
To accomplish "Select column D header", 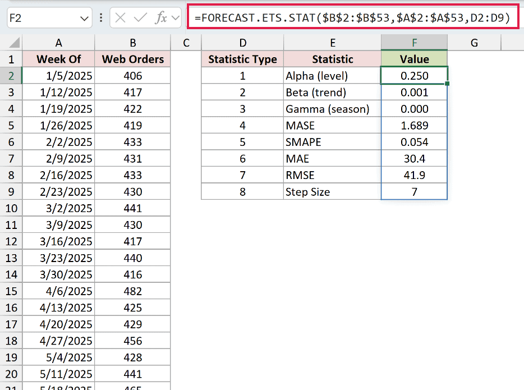I will [242, 43].
